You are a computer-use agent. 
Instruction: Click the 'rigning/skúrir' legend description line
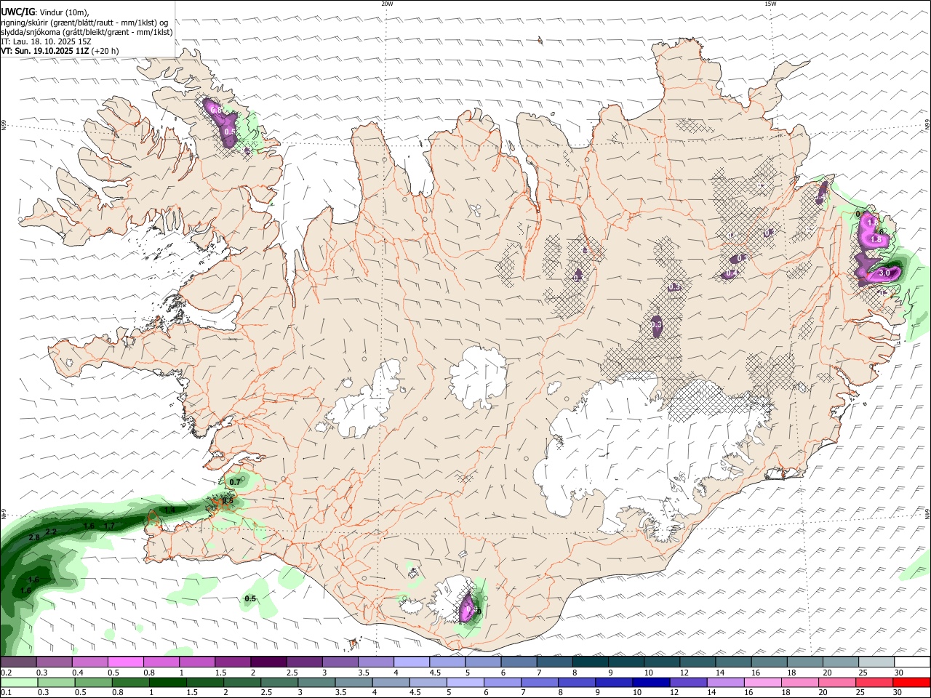point(84,22)
